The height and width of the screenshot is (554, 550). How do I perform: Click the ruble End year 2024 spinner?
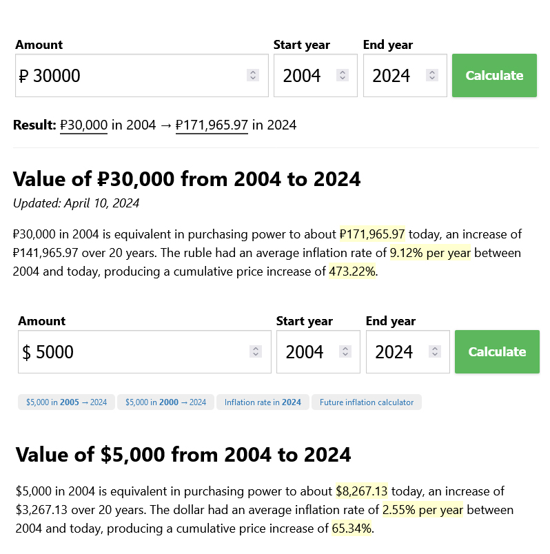click(x=432, y=75)
